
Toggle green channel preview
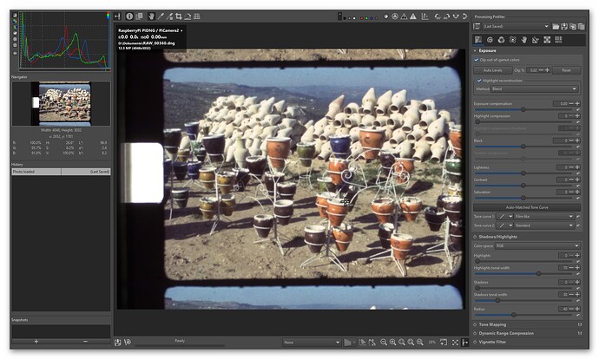pos(366,18)
